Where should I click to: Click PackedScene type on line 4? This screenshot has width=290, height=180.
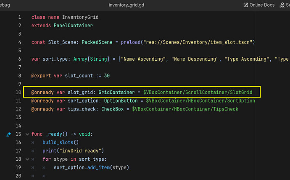pos(97,42)
